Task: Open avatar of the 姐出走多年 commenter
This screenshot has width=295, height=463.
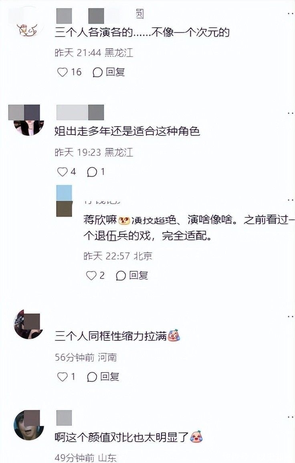Action: point(28,120)
